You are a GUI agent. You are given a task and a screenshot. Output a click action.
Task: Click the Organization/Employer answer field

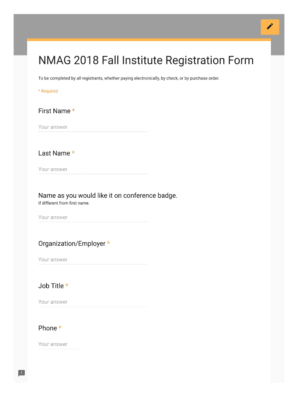(x=92, y=260)
